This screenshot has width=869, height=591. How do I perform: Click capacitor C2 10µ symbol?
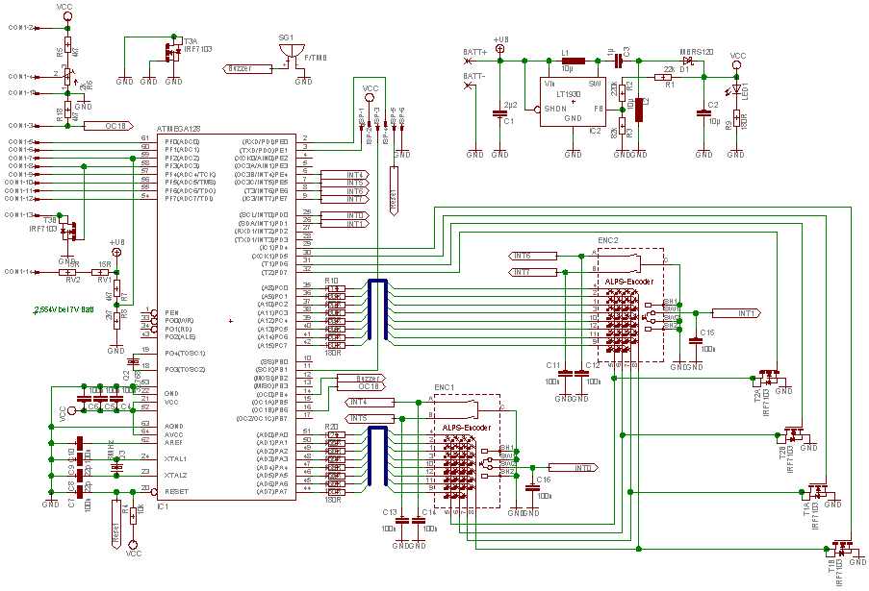point(703,112)
